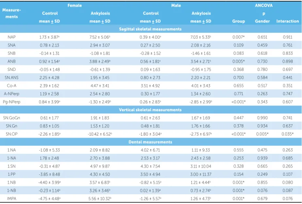Select ANB group p-value 0.005*

238,61
